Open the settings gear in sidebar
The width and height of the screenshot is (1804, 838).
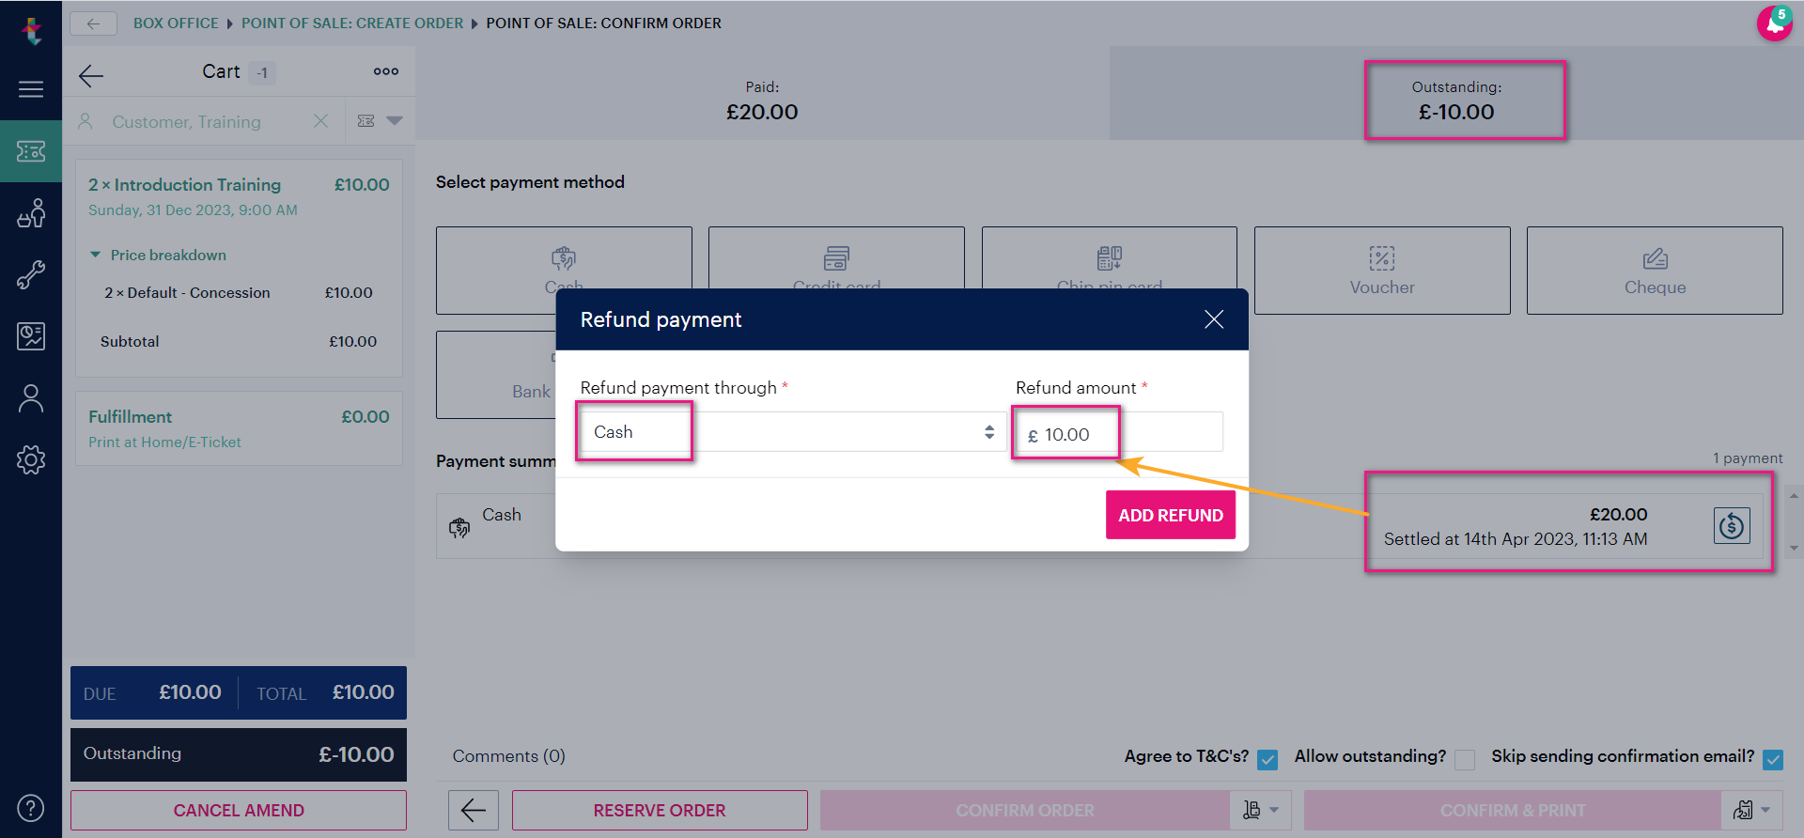pyautogui.click(x=31, y=459)
